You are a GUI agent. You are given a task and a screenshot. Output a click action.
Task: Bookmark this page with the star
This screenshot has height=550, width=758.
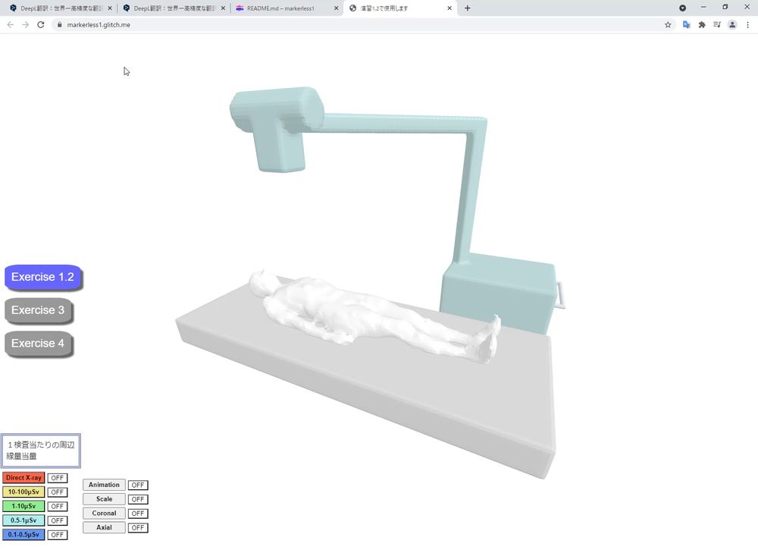click(x=668, y=25)
